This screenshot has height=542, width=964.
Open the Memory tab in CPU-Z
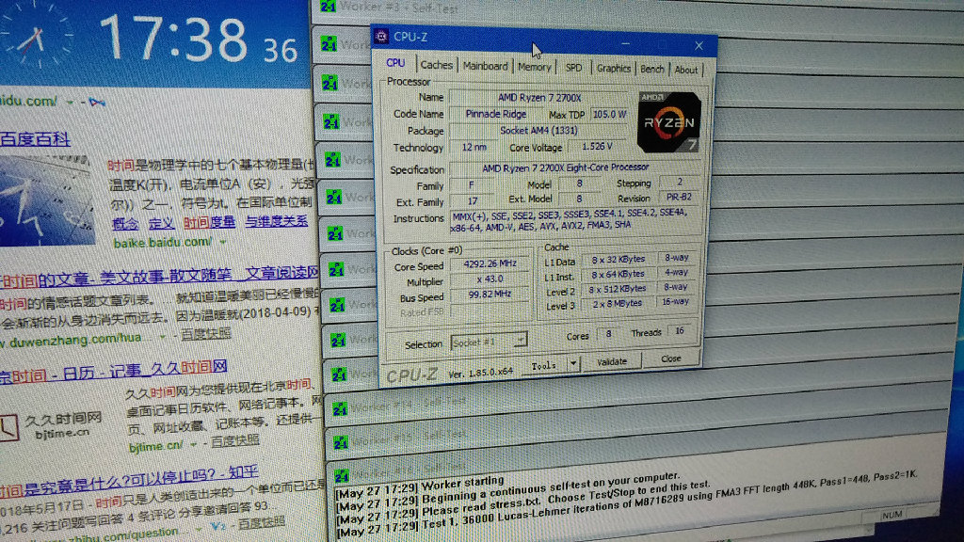coord(534,67)
